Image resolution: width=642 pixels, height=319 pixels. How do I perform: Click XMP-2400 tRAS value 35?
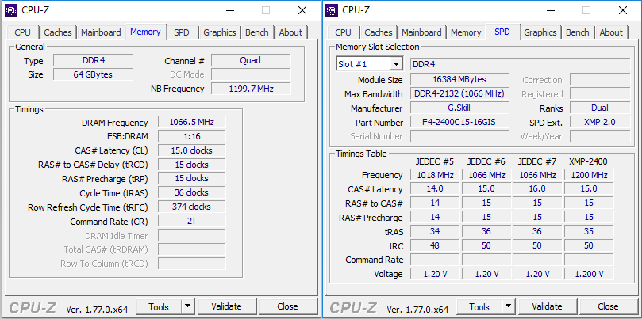click(x=589, y=231)
